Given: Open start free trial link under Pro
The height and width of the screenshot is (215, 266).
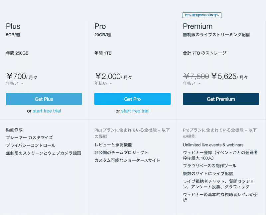Looking at the screenshot, I should point(135,111).
